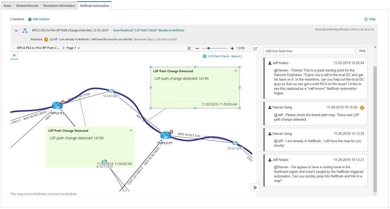Click the Help question mark icon
Viewport: 390px width, 209px height.
pyautogui.click(x=366, y=19)
